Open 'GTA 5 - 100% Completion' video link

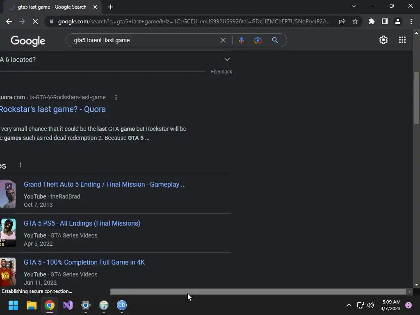[84, 262]
